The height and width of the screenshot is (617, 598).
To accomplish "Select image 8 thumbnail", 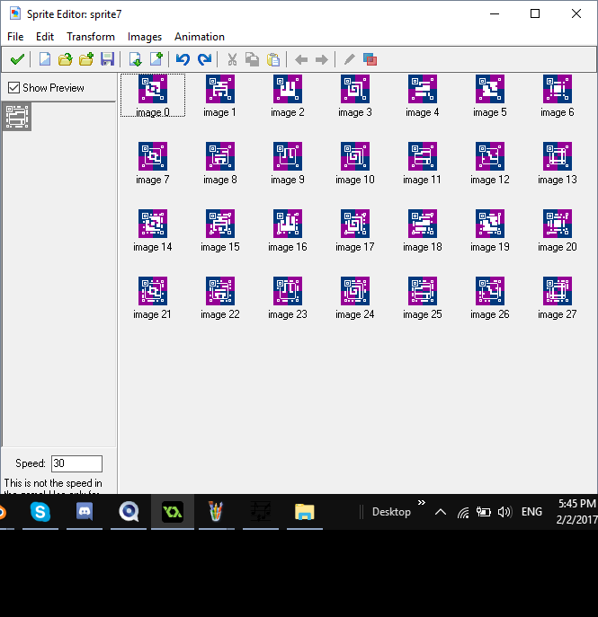I will [220, 156].
